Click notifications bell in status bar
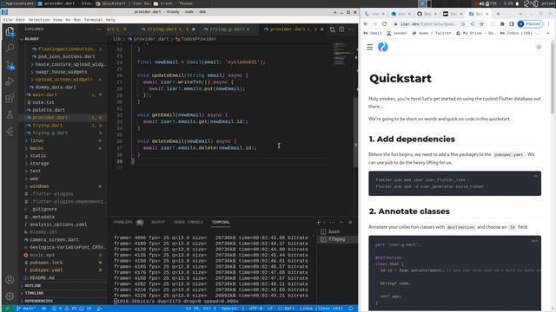Image resolution: width=556 pixels, height=312 pixels. click(x=351, y=309)
